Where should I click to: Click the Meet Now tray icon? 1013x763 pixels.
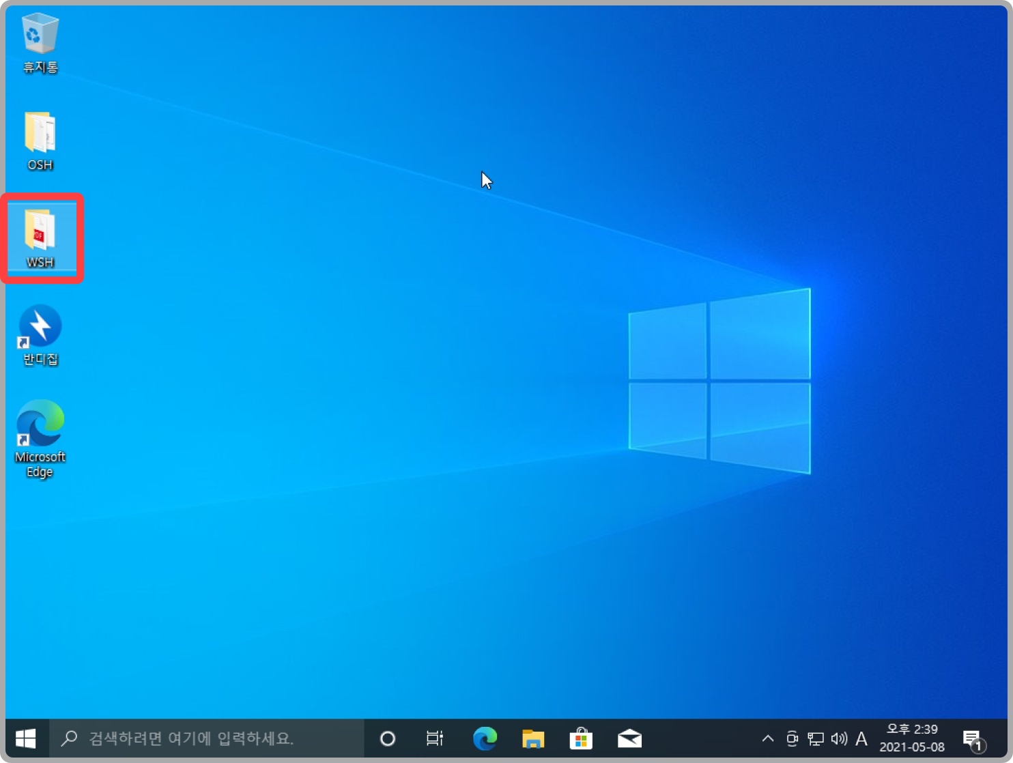[x=792, y=738]
